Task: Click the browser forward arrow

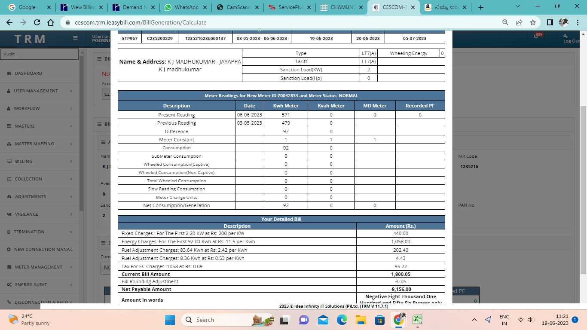Action: 23,22
